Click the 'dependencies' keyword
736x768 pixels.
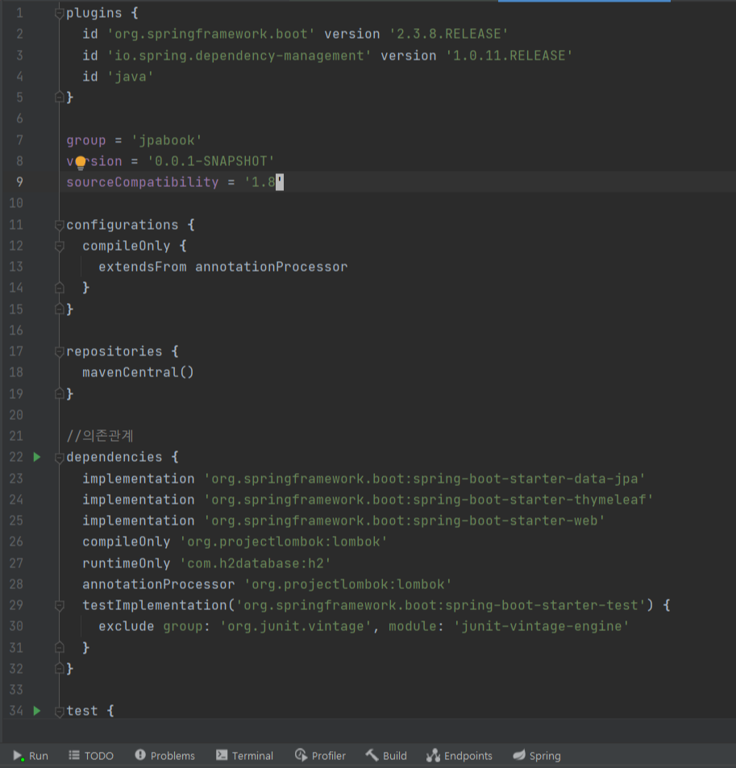click(x=114, y=458)
